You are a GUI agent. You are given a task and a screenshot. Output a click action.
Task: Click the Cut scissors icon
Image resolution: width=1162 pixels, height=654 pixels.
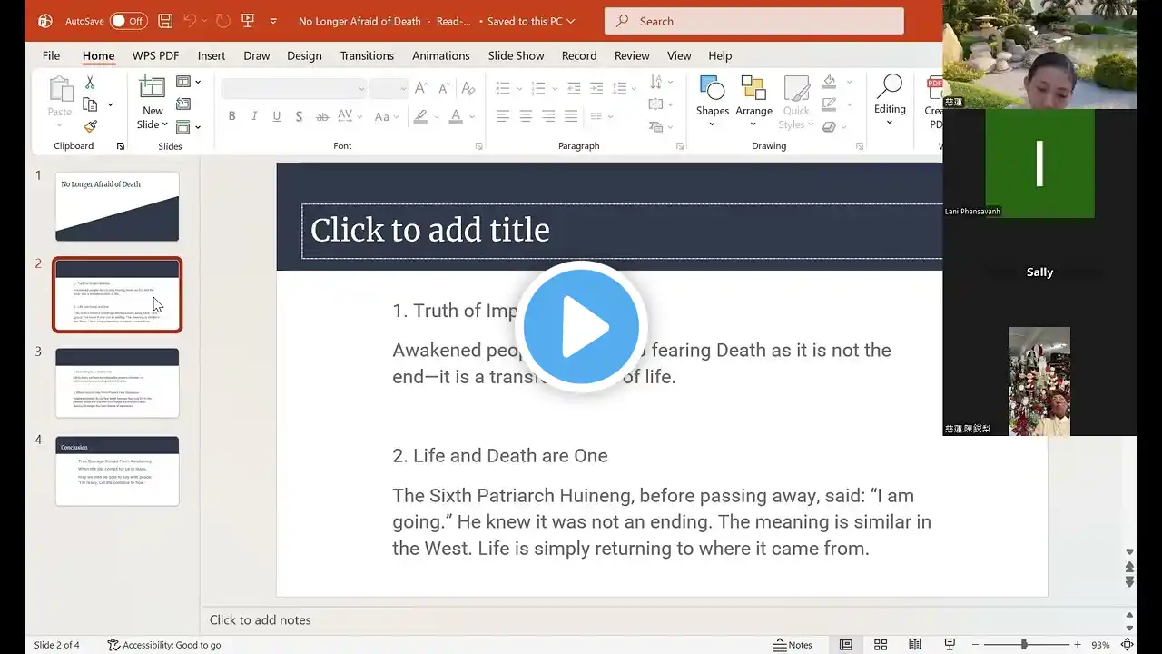click(90, 83)
